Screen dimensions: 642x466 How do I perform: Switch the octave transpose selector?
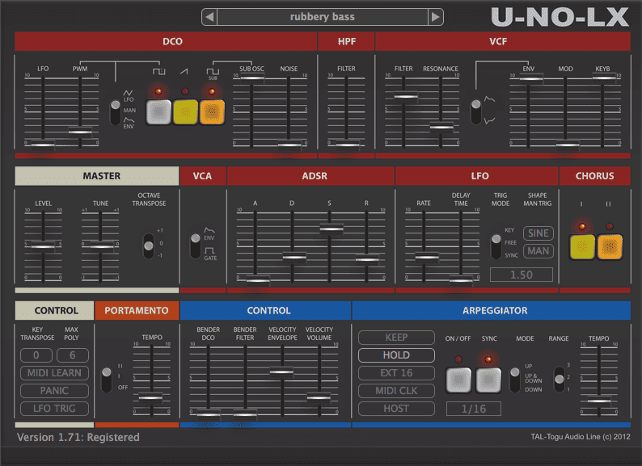click(x=148, y=246)
